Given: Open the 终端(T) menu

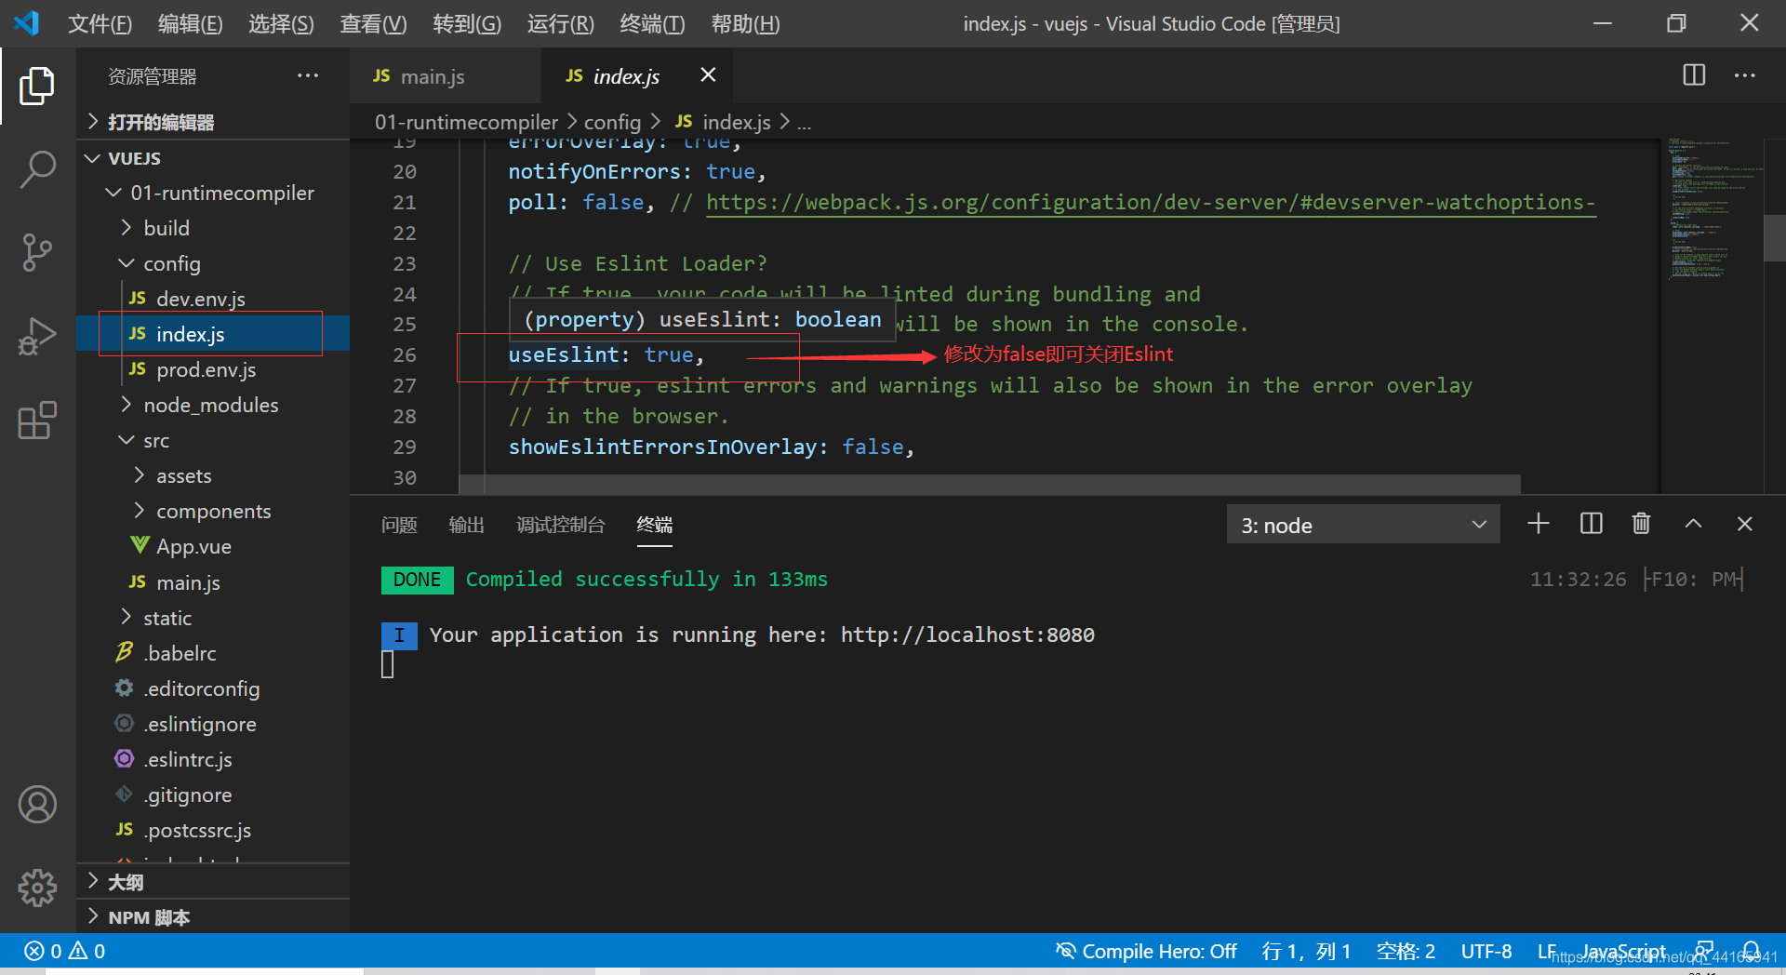Looking at the screenshot, I should (652, 23).
